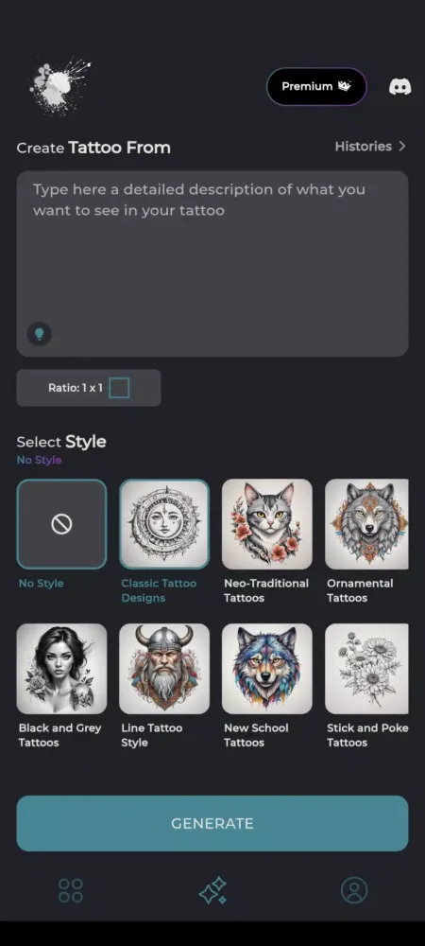Toggle the ratio square box
The image size is (425, 946).
119,388
